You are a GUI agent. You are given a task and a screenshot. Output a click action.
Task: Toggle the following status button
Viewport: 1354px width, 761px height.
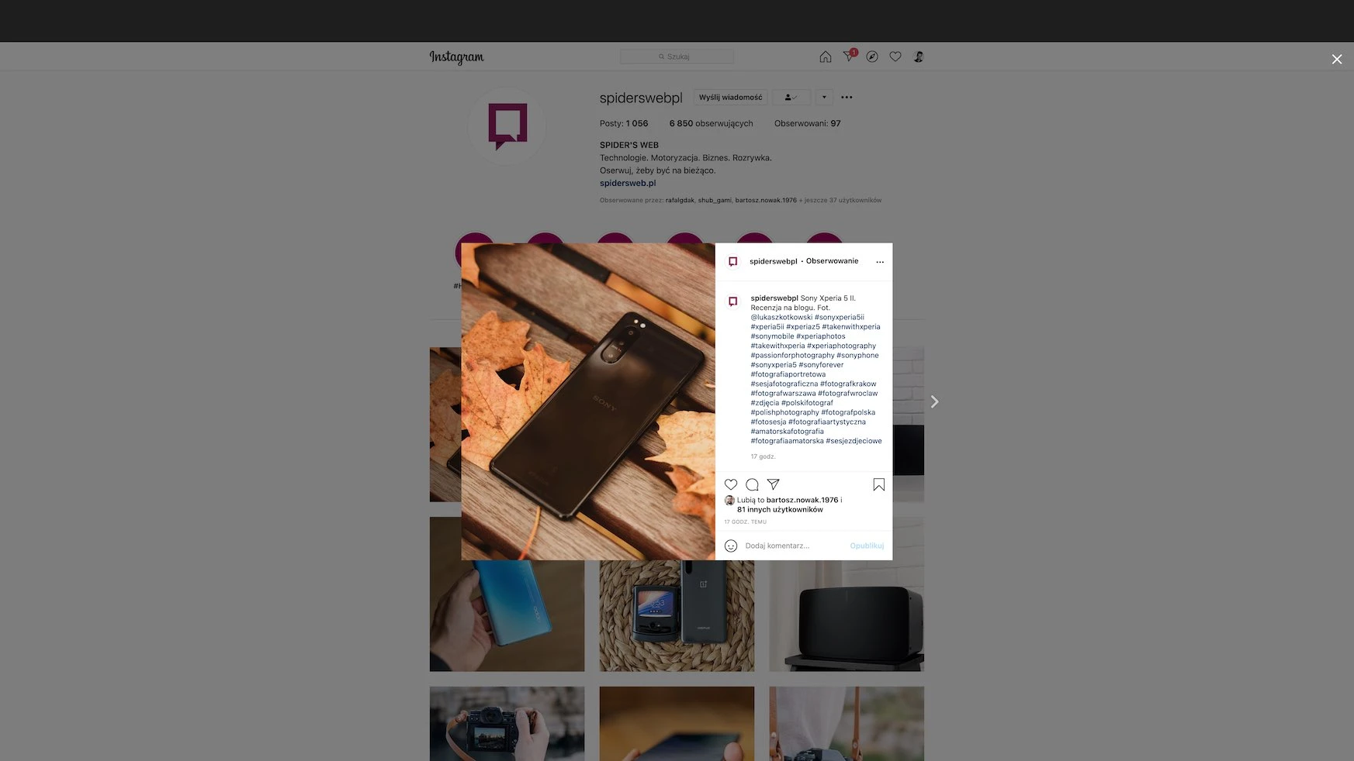tap(791, 98)
